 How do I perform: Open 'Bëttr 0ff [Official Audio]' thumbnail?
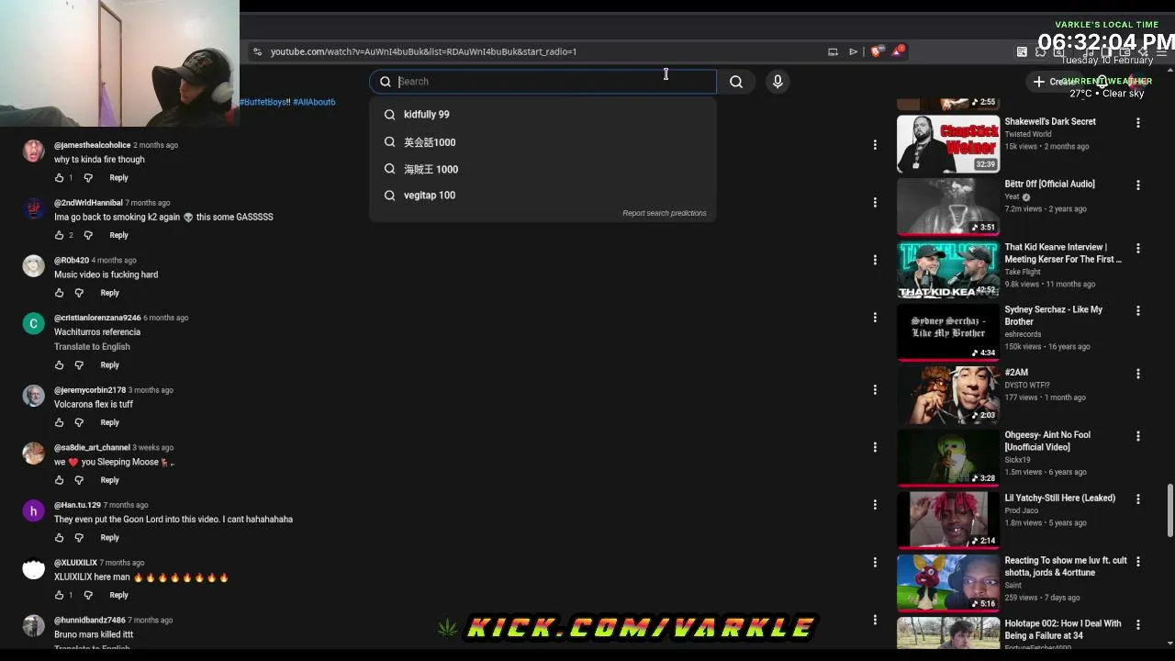(948, 207)
